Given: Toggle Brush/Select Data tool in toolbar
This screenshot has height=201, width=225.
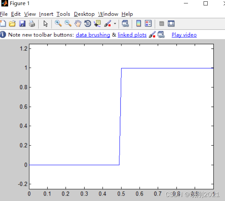Looking at the screenshot, I should 107,23.
